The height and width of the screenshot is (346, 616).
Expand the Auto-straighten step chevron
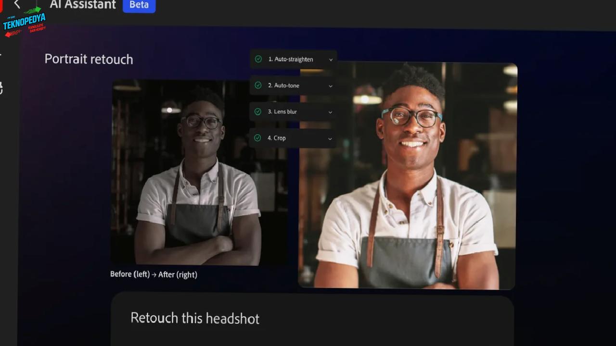(331, 60)
